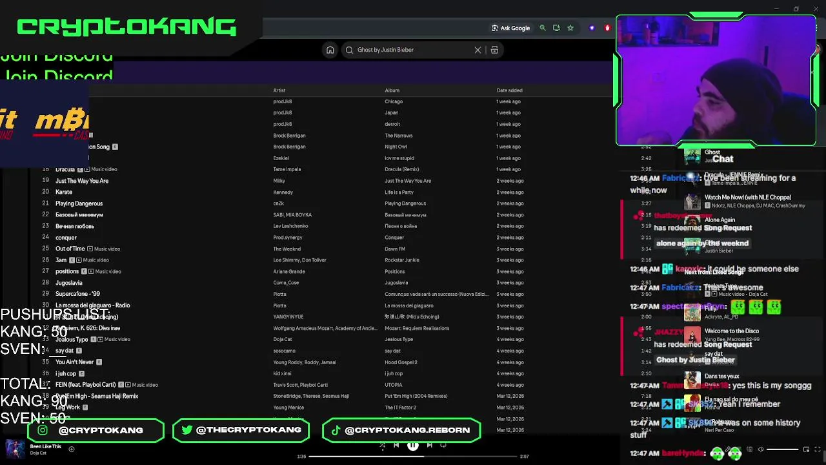Open the 'Ghost' track at top of queue

(x=712, y=152)
